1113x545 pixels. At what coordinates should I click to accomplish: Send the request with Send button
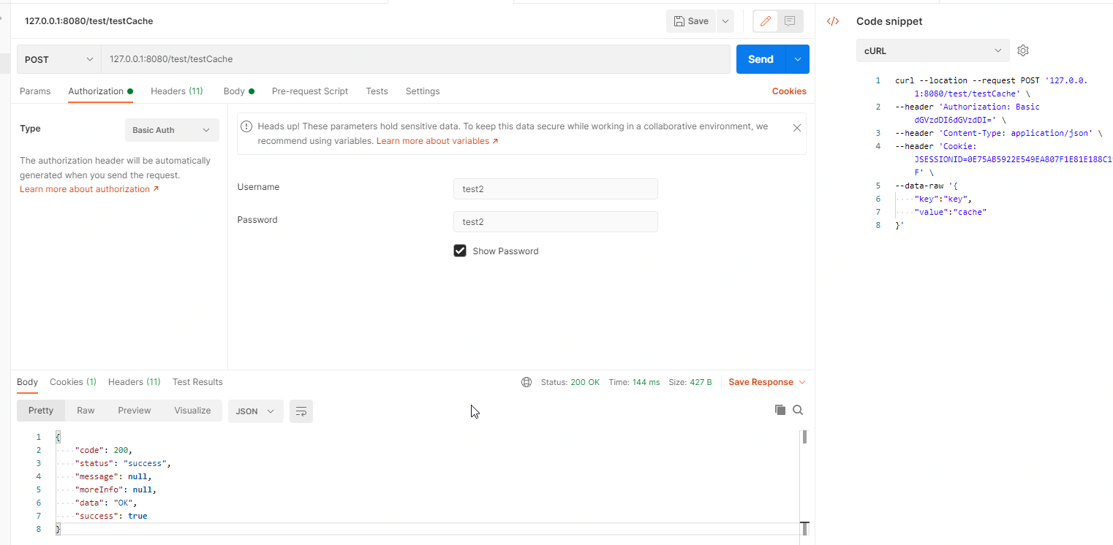[x=761, y=59]
